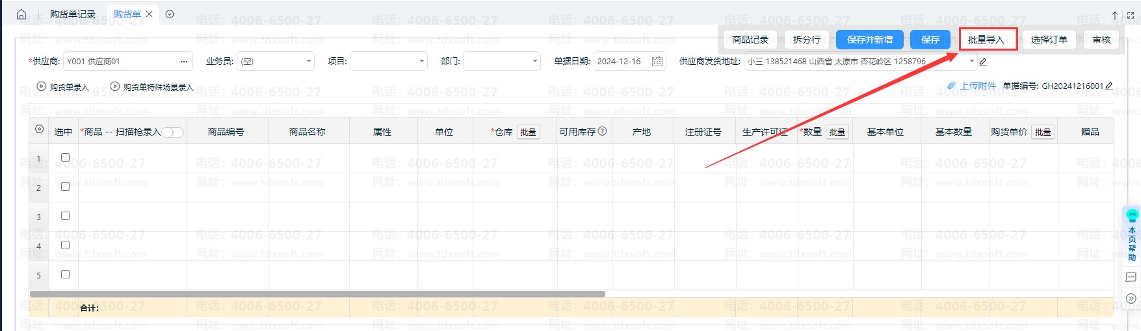Click the 上传附件 paperclip icon
Image resolution: width=1141 pixels, height=331 pixels.
tap(952, 86)
